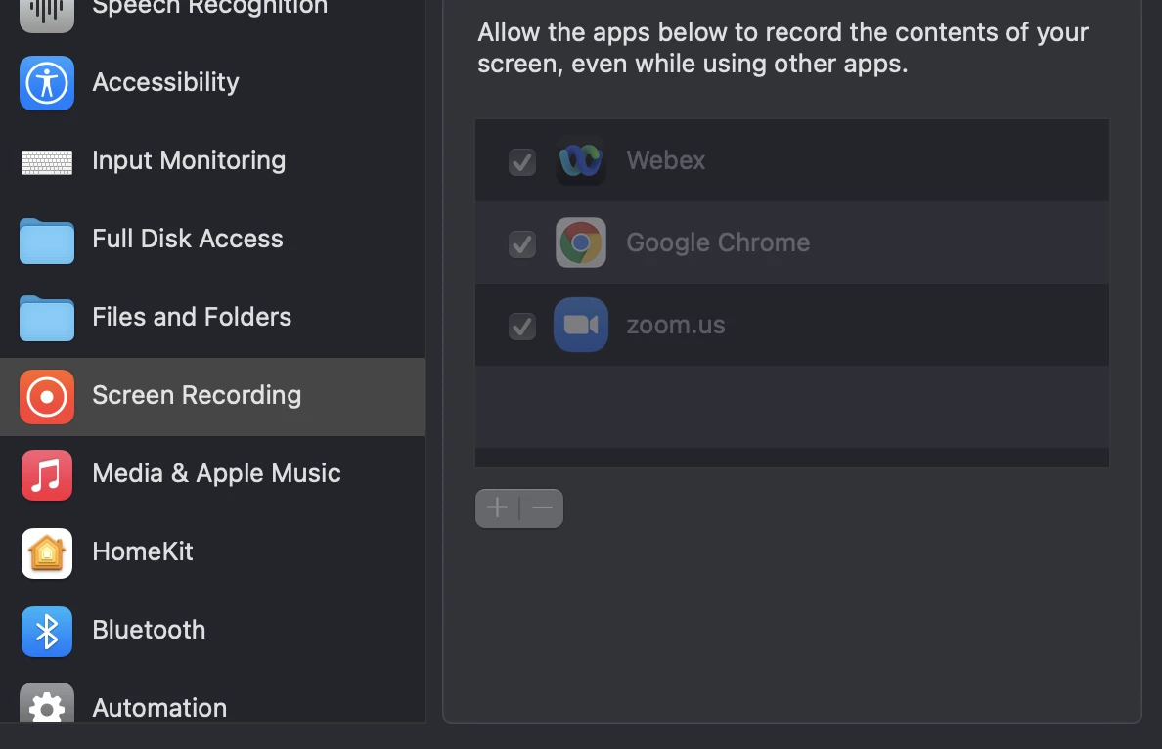Toggle the Google Chrome checkbox
Screen dimensions: 1162x749
click(x=522, y=243)
